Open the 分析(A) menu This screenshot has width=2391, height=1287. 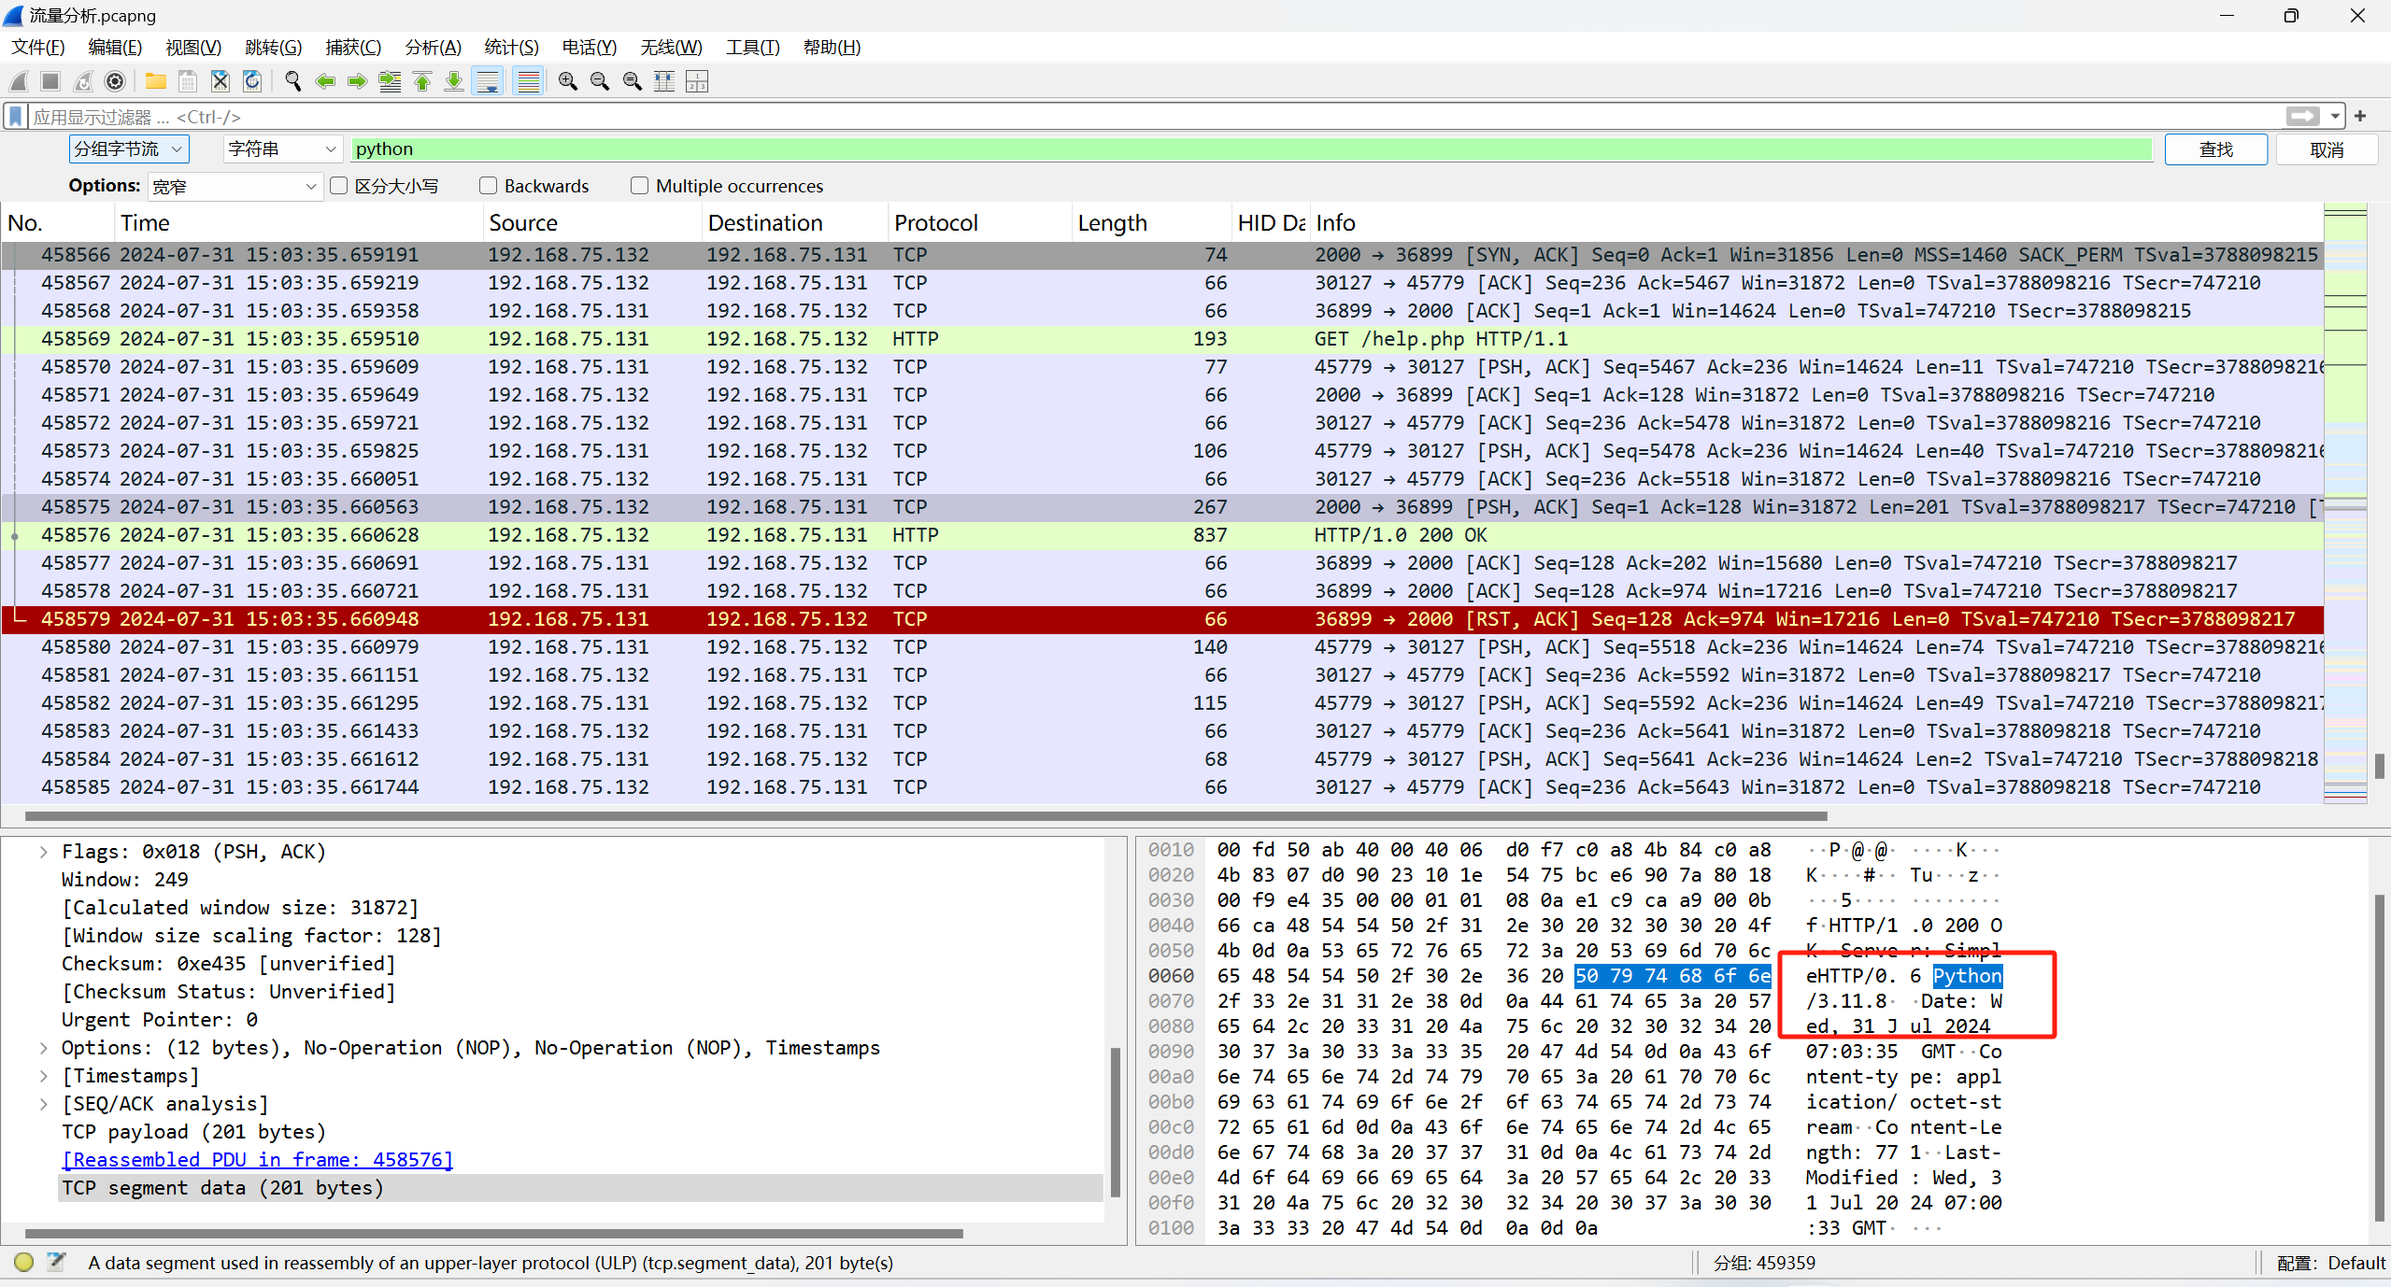pos(433,47)
